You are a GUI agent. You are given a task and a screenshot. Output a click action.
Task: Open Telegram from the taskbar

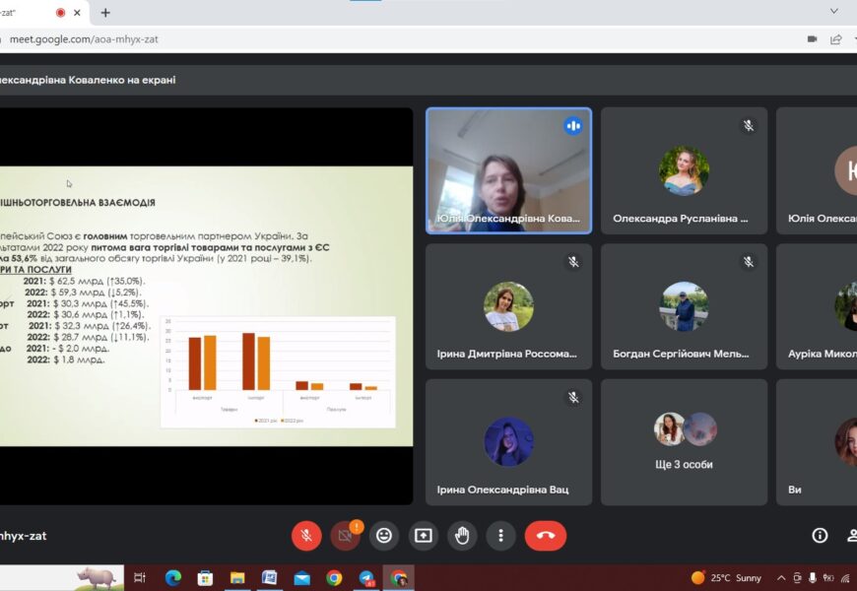coord(366,578)
